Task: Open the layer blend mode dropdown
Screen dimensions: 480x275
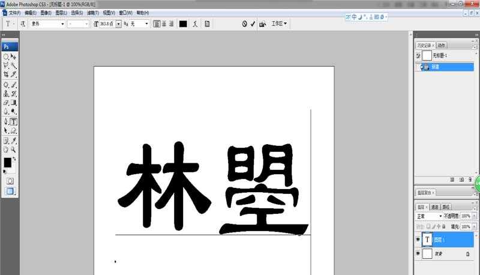Action: point(429,216)
